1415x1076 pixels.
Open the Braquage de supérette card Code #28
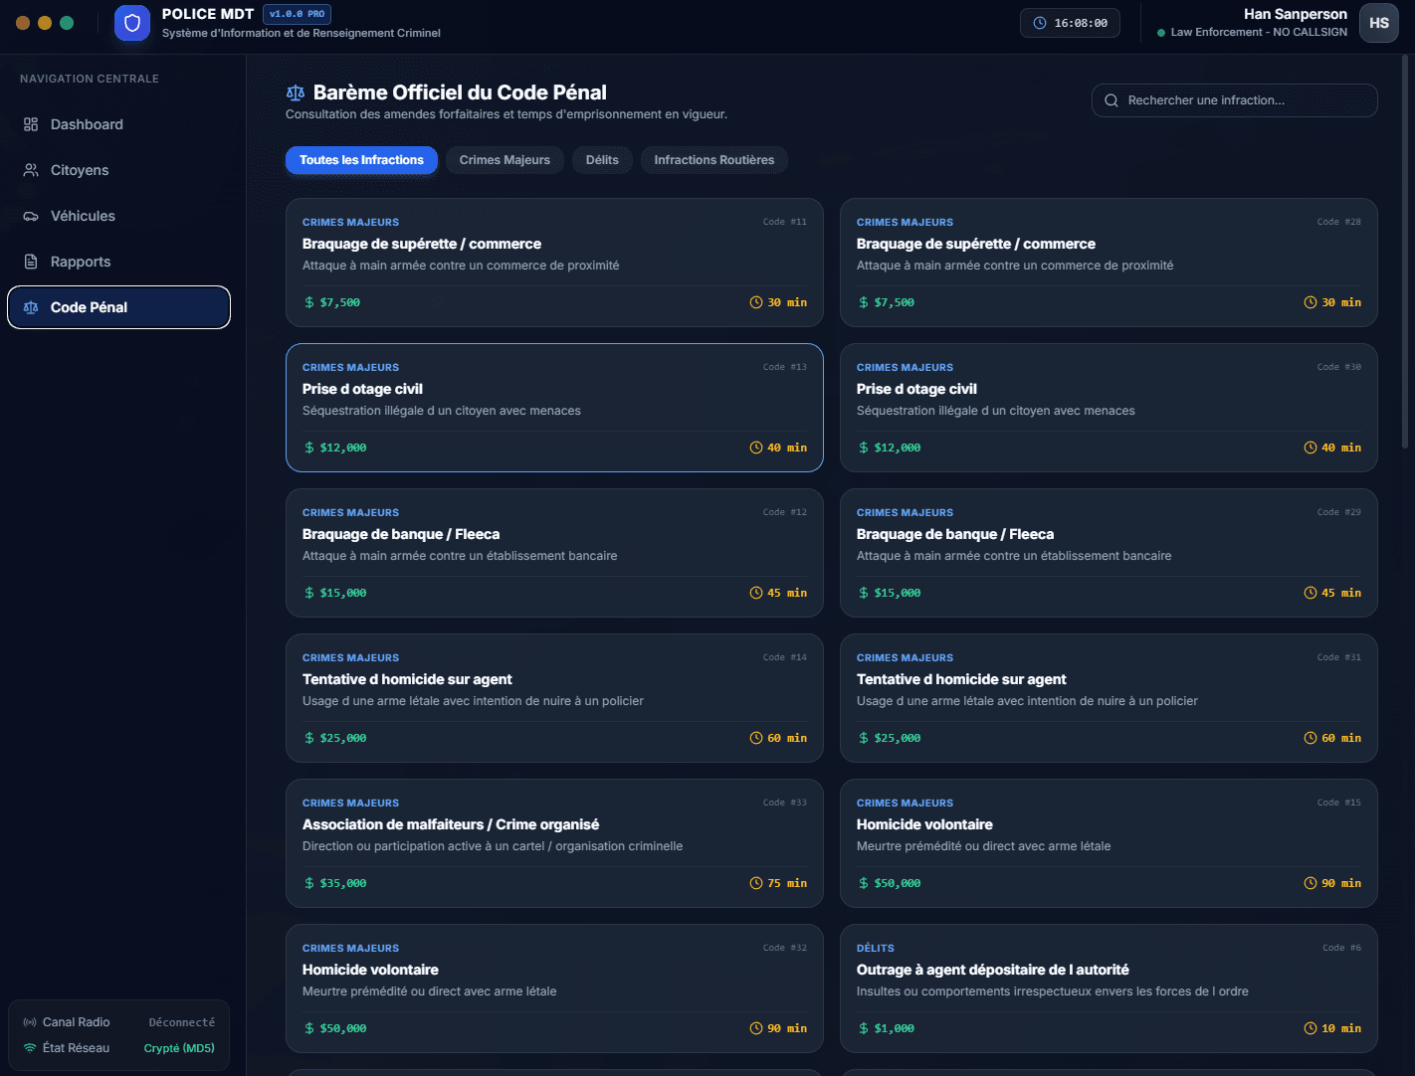1109,263
